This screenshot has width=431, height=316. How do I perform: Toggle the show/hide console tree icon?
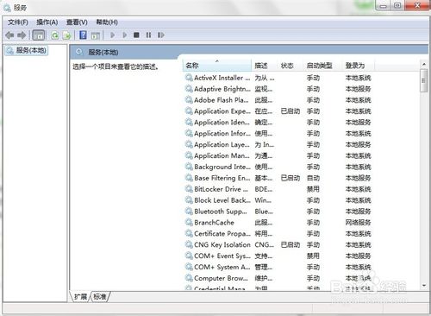[39, 35]
